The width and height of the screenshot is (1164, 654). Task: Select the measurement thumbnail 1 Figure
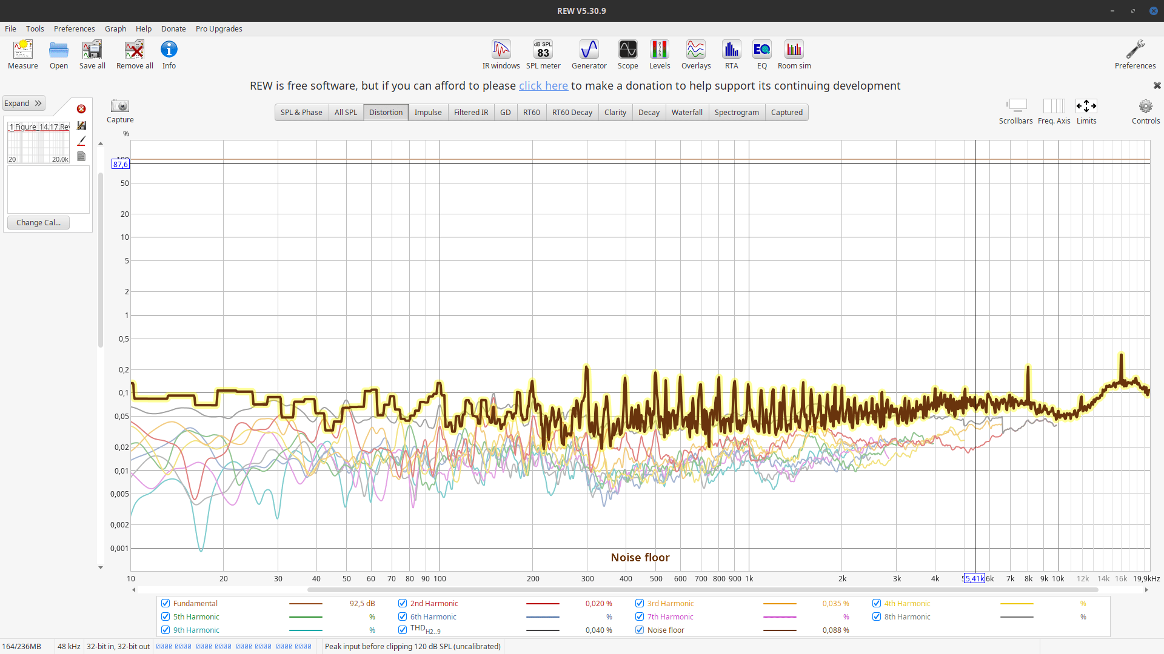click(x=39, y=143)
